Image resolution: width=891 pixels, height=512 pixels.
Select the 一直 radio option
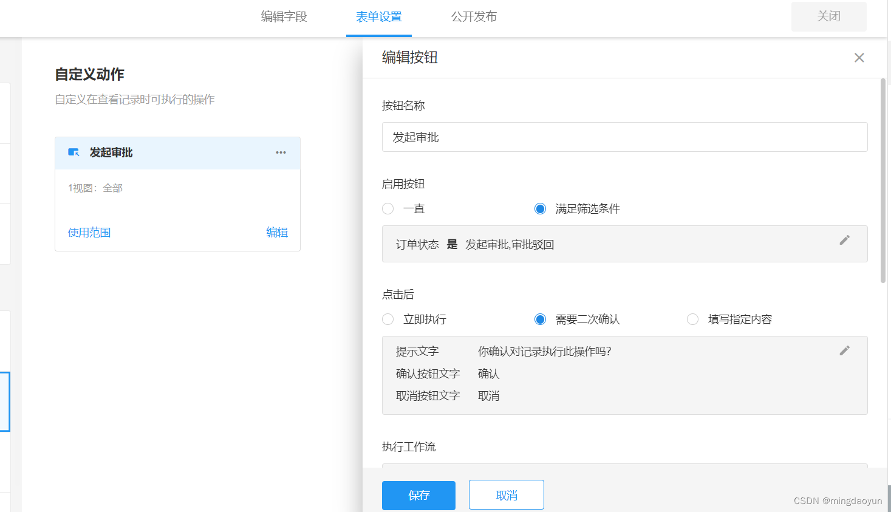point(387,208)
